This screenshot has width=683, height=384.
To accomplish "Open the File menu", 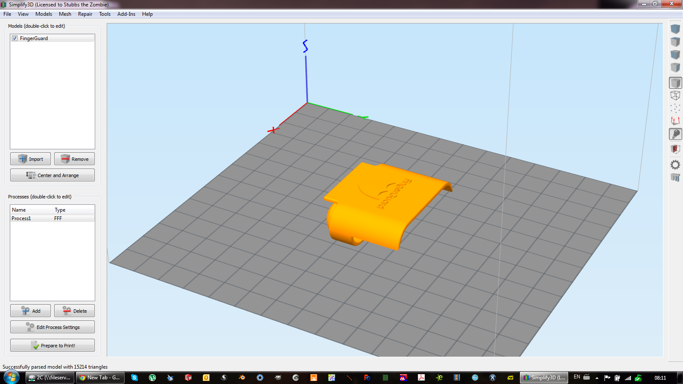I will 7,14.
